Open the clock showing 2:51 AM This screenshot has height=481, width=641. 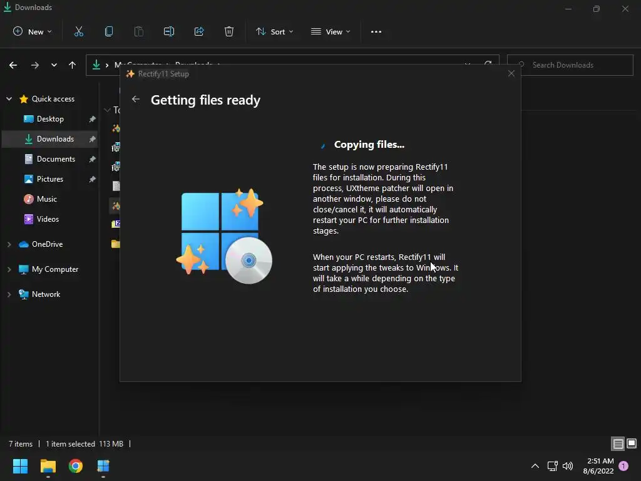(x=598, y=466)
